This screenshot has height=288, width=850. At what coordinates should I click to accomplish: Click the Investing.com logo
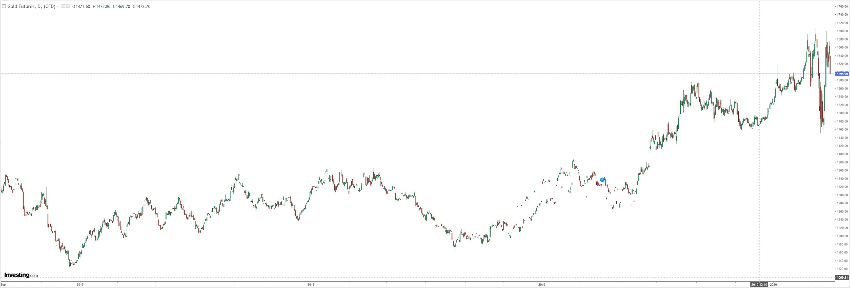[x=21, y=275]
